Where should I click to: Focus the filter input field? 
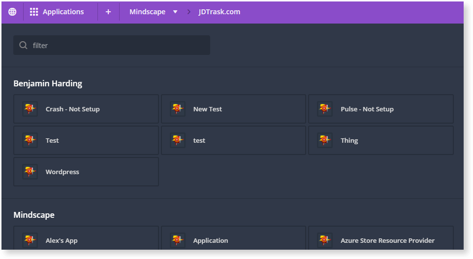112,45
